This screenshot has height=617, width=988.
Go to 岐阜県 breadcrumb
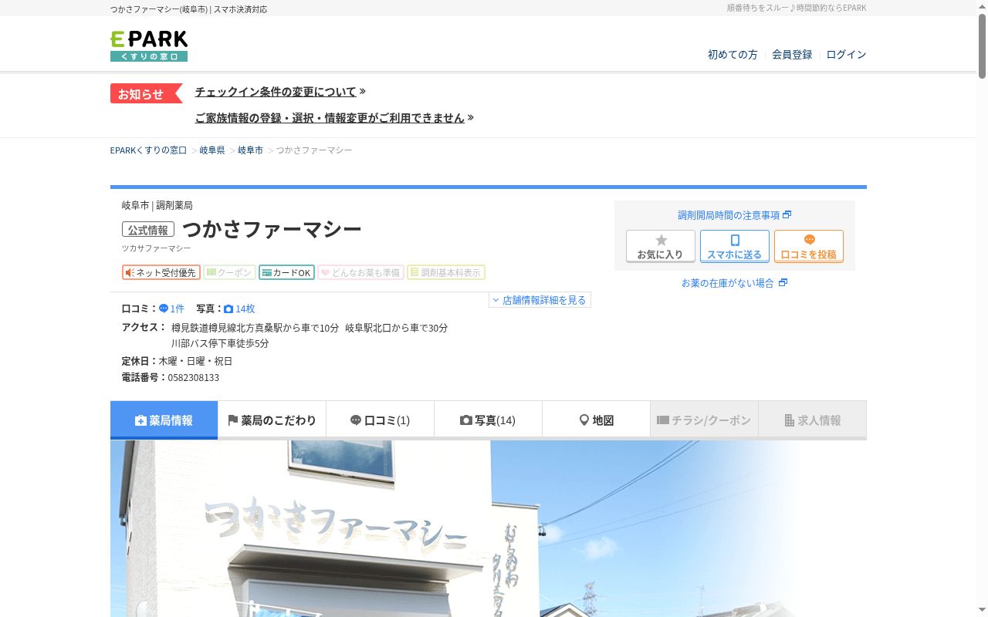[212, 150]
